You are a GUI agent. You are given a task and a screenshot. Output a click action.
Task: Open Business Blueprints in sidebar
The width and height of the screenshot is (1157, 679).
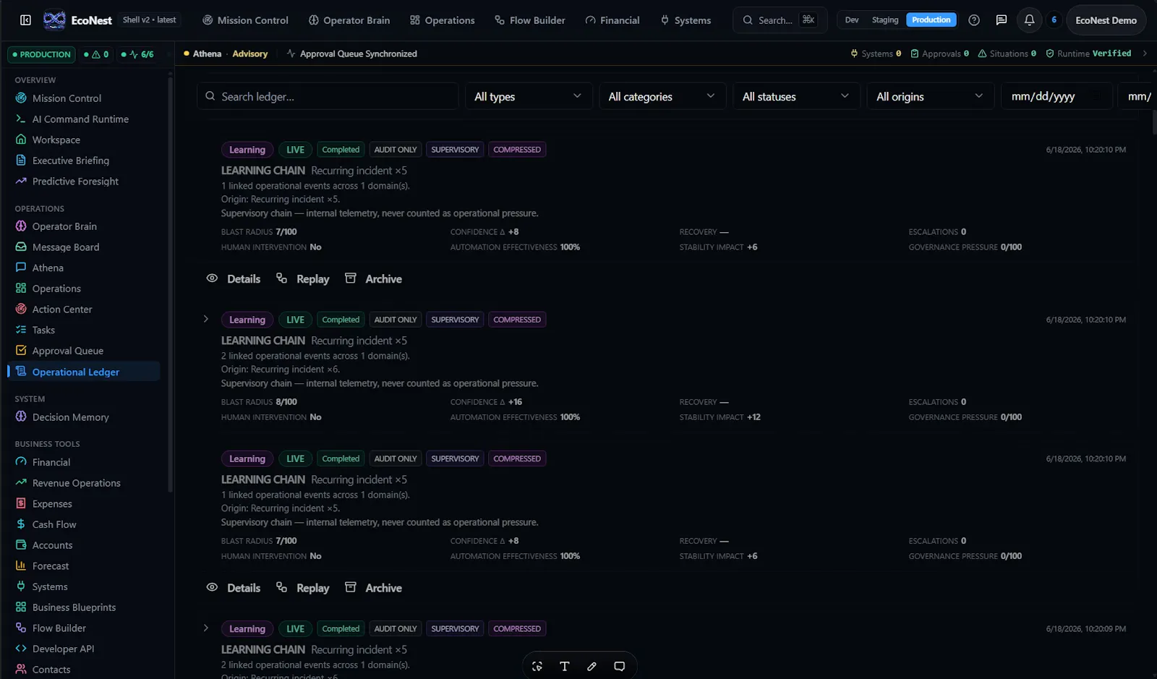[x=74, y=607]
